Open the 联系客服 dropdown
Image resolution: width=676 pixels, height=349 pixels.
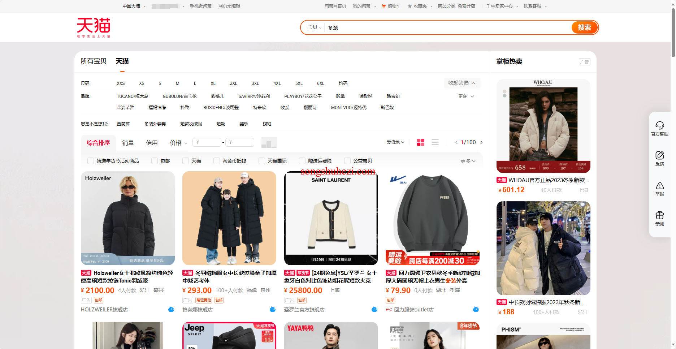(x=535, y=6)
